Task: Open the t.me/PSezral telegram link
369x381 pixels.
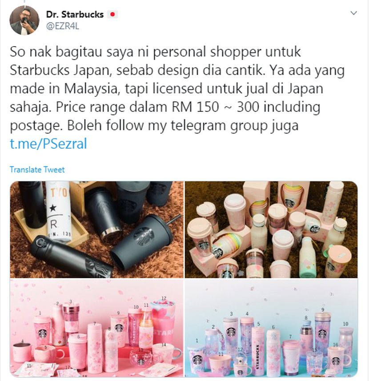Action: [48, 143]
